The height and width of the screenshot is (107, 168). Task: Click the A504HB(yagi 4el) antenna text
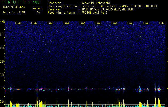pyautogui.click(x=94, y=13)
